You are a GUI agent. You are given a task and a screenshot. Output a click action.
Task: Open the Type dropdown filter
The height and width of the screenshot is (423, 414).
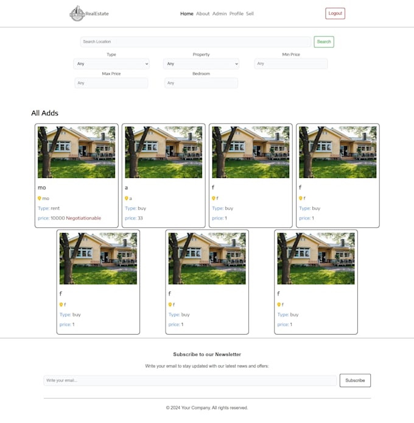[x=111, y=64]
